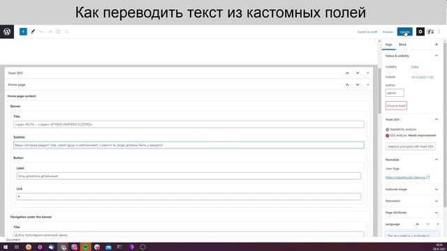This screenshot has height=251, width=447.
Task: Click the Banner Subtitle input field
Action: point(189,145)
